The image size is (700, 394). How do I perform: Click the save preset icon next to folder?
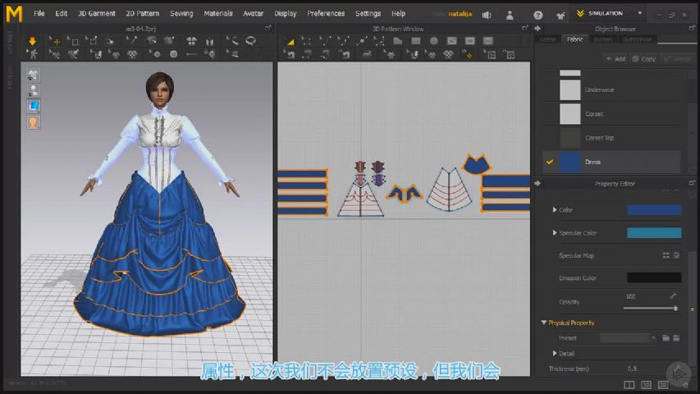click(x=676, y=338)
